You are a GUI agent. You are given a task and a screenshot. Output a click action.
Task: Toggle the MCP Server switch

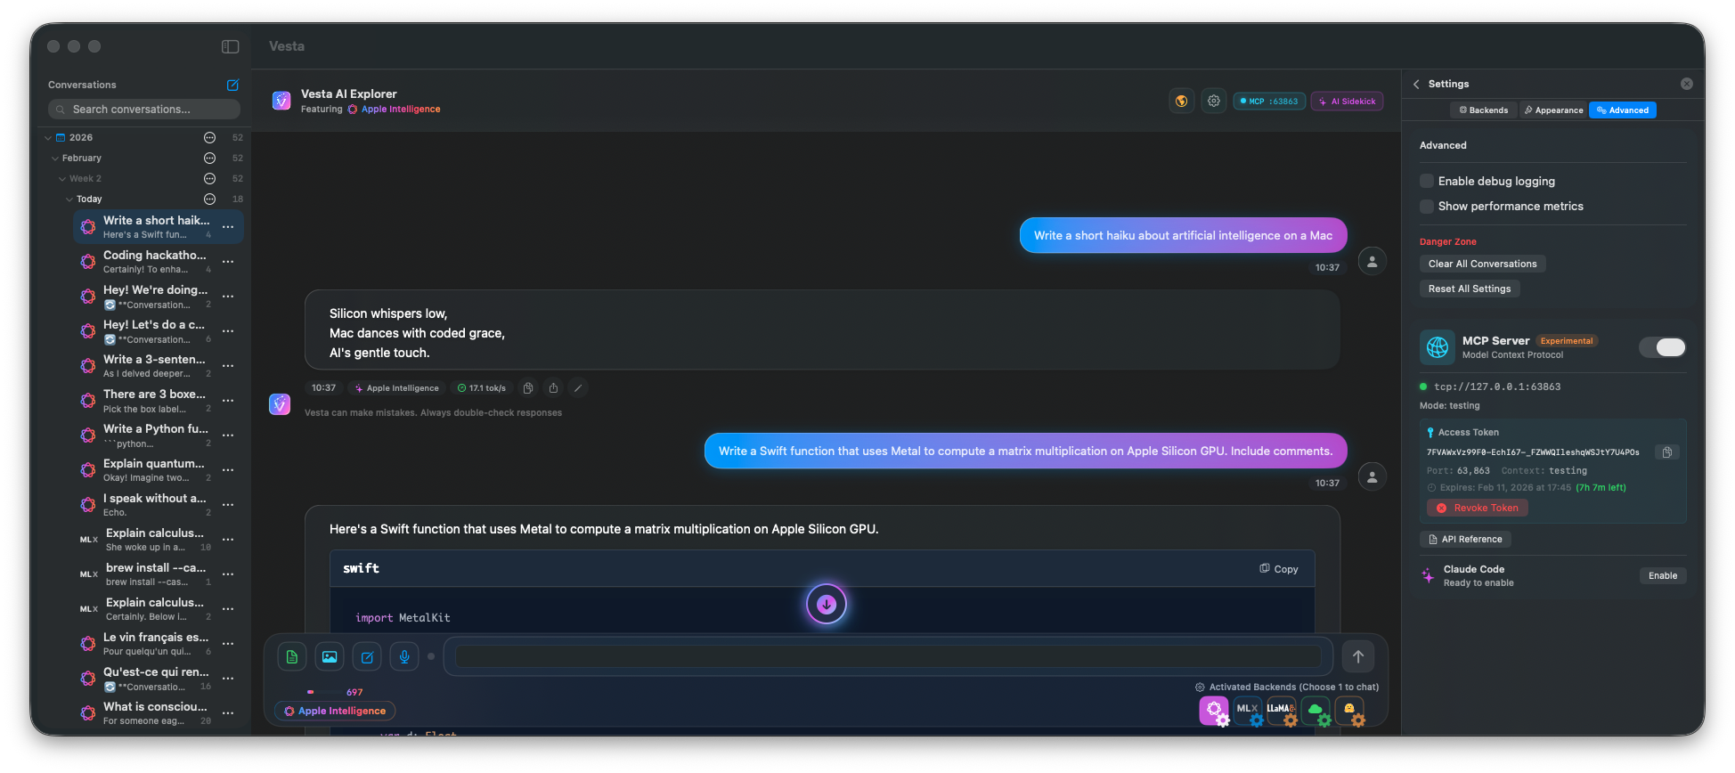coord(1662,347)
